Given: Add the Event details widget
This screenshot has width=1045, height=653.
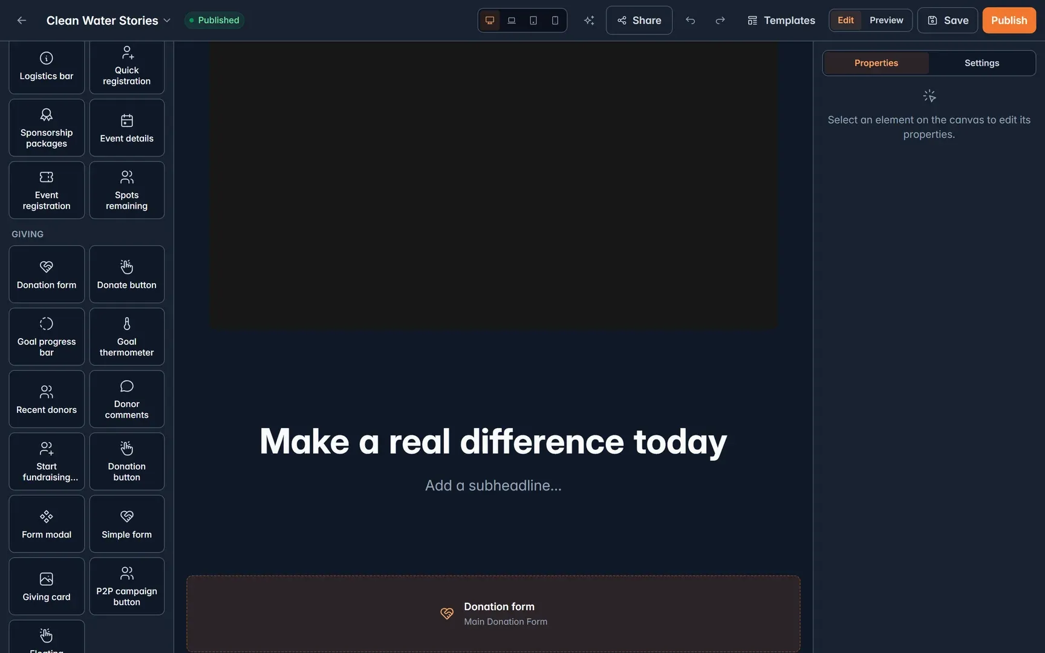Looking at the screenshot, I should [127, 128].
